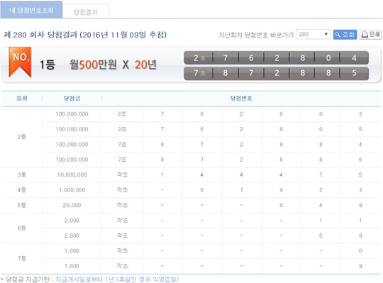
Task: Click the 당첨번호 column header
Action: pyautogui.click(x=241, y=99)
